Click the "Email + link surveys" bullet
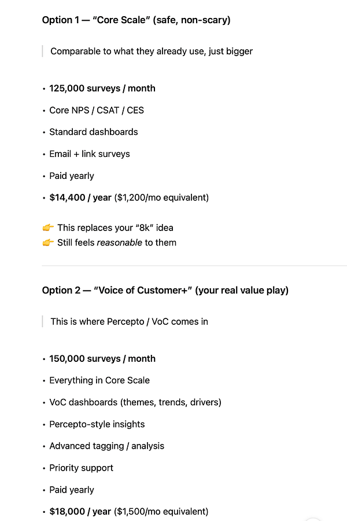This screenshot has width=347, height=521. [x=90, y=154]
